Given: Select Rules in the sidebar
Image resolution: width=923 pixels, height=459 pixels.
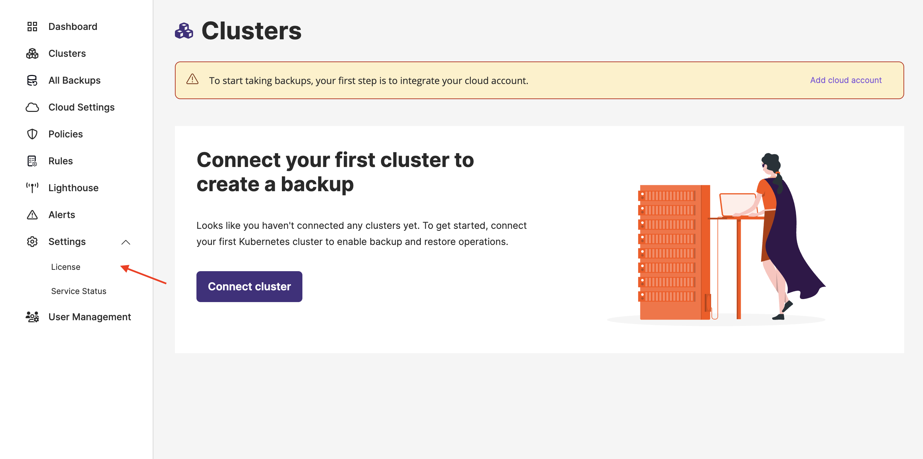Looking at the screenshot, I should pos(61,161).
